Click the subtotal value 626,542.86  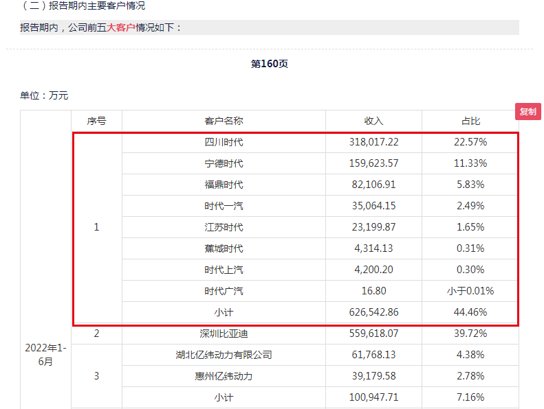373,312
